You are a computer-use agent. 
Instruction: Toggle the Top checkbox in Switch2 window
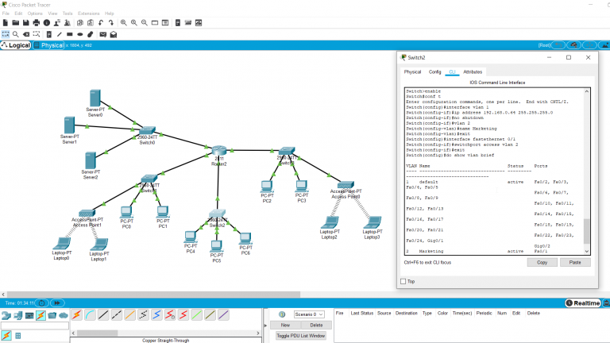403,281
